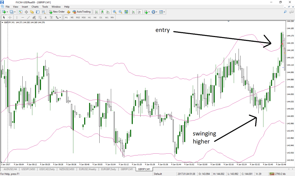Image resolution: width=295 pixels, height=176 pixels.
Task: Switch timeframe to MN
Action: (112, 17)
